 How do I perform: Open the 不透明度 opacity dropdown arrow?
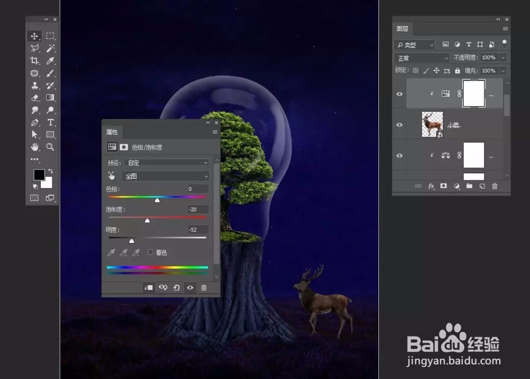click(x=503, y=58)
